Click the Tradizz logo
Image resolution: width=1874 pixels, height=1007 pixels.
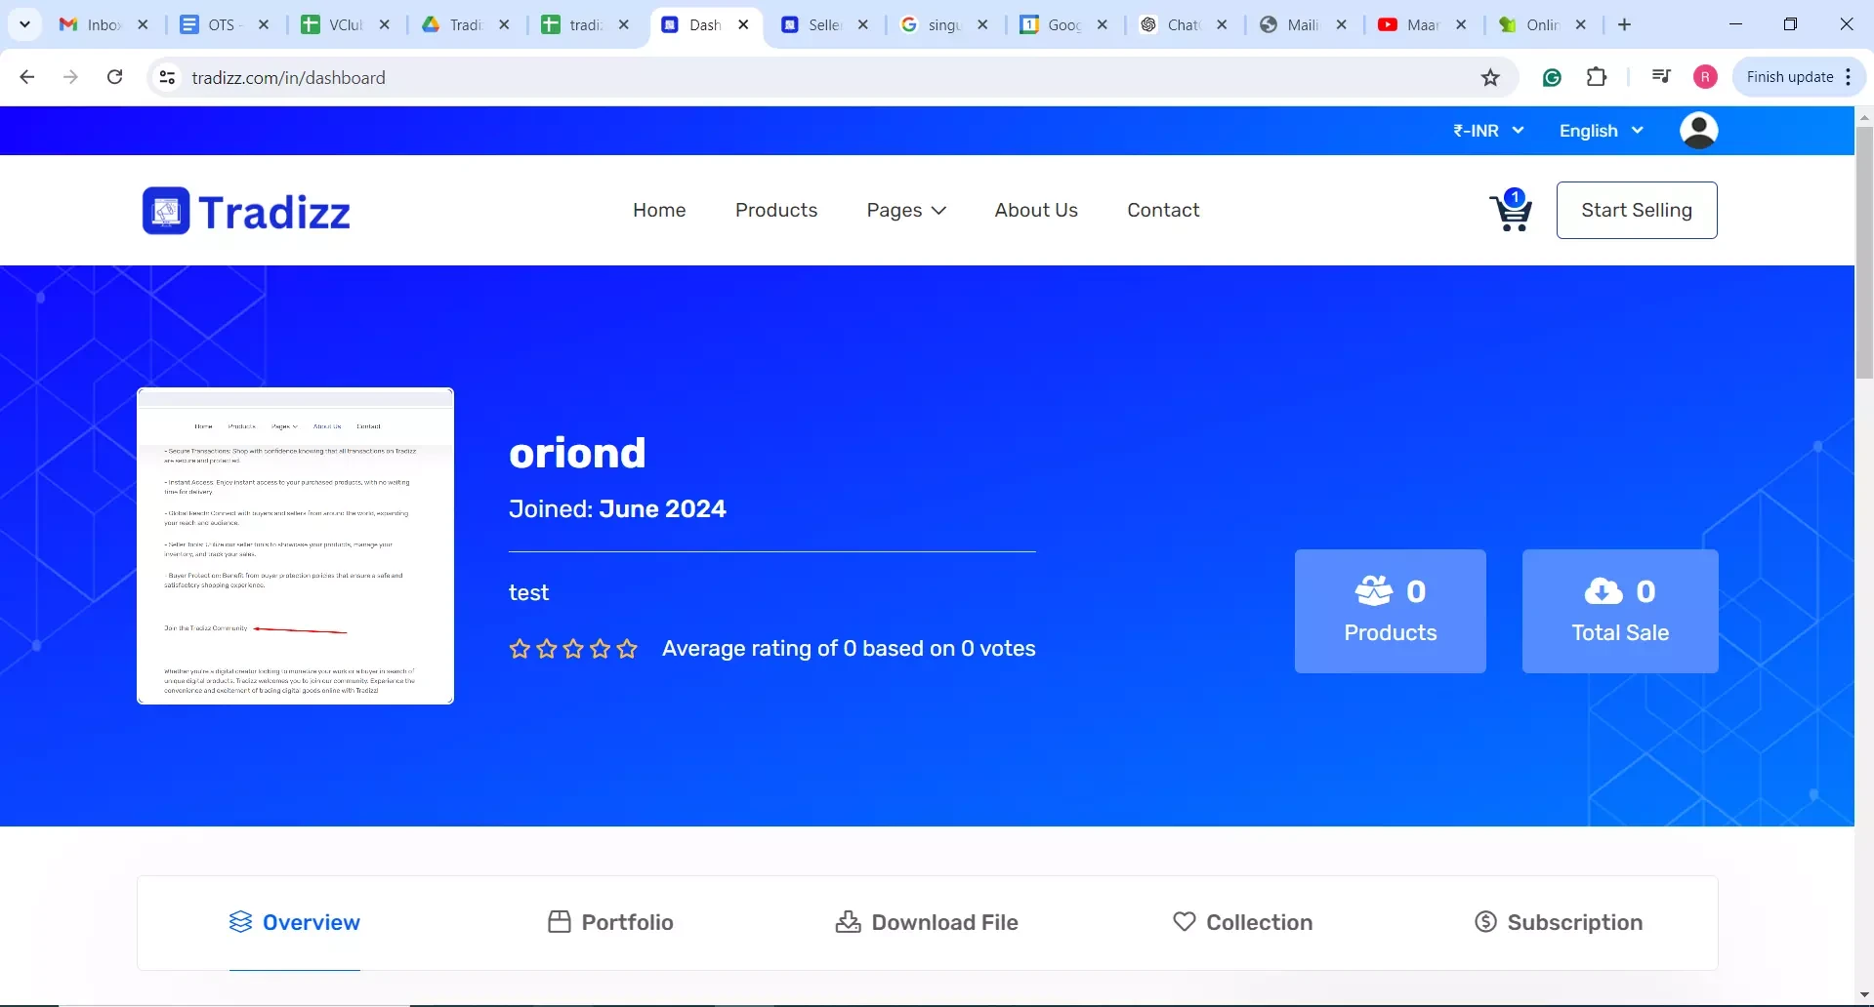click(x=246, y=211)
